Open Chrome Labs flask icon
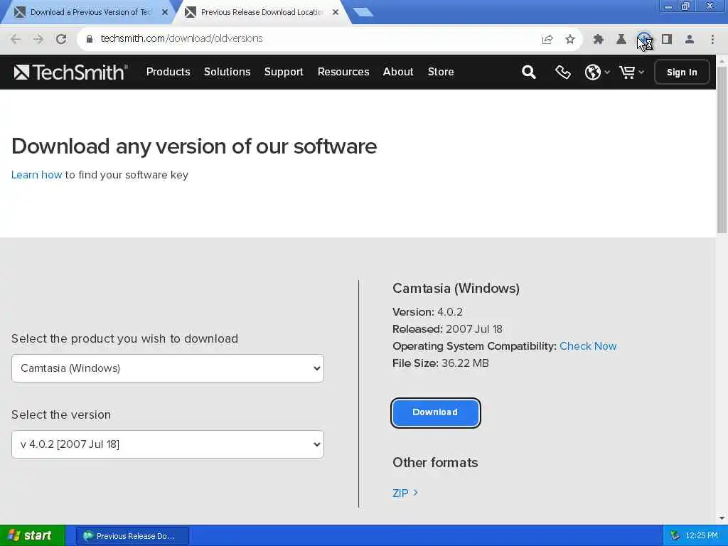This screenshot has height=546, width=728. (x=621, y=40)
